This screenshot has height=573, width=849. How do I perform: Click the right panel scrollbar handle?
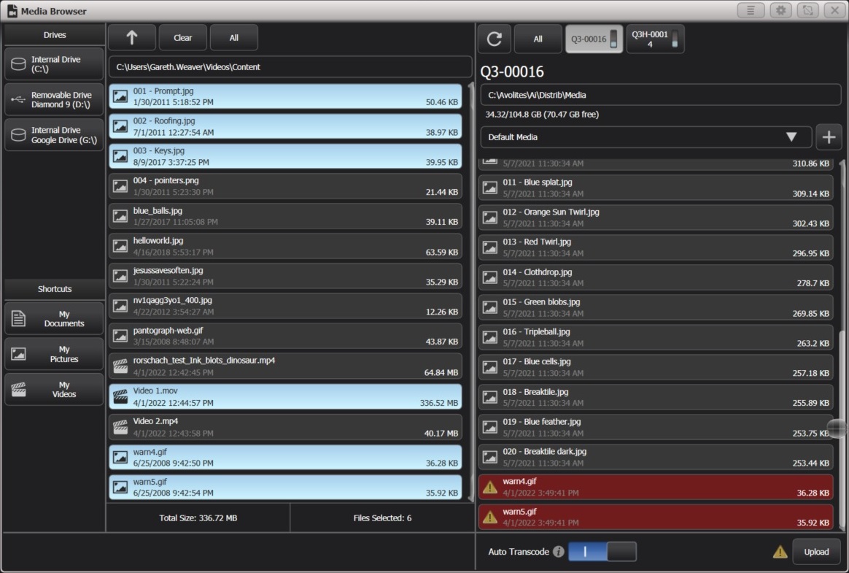tap(837, 429)
